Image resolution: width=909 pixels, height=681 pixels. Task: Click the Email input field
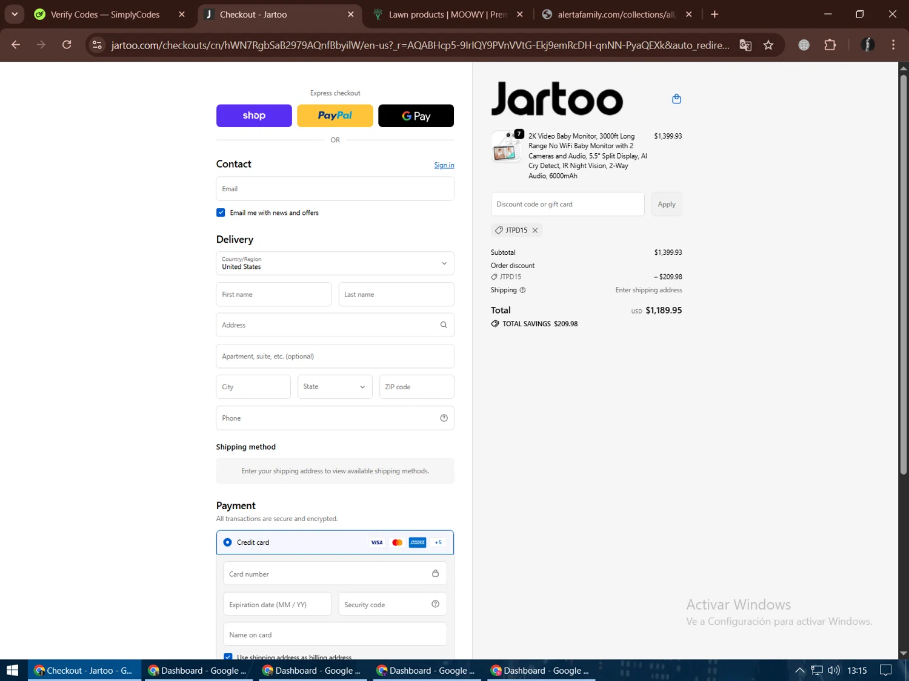tap(335, 189)
